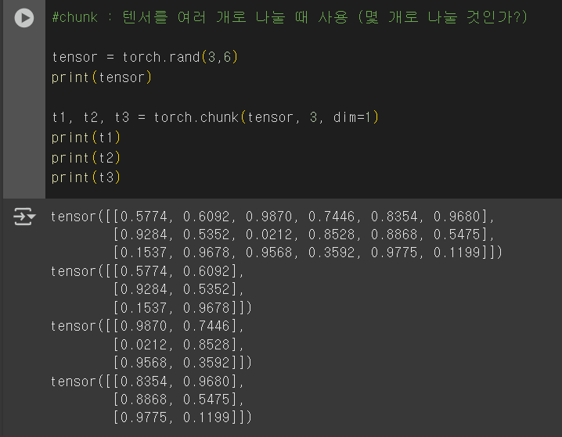Run the chunk code cell
The height and width of the screenshot is (437, 562).
coord(24,17)
